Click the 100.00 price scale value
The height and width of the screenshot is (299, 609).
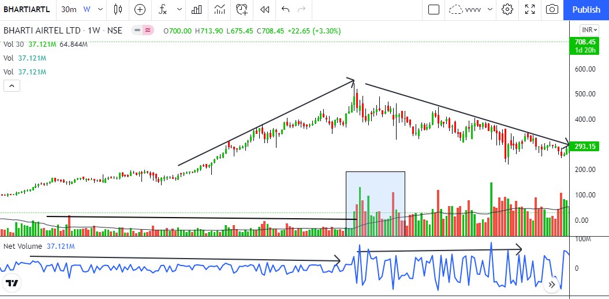[x=585, y=195]
